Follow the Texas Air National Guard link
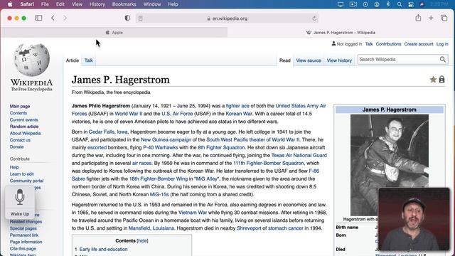 tap(299, 155)
